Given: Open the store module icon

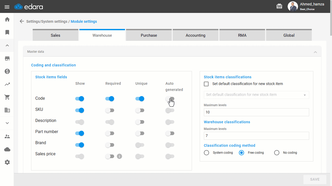Looking at the screenshot, I should point(7,58).
